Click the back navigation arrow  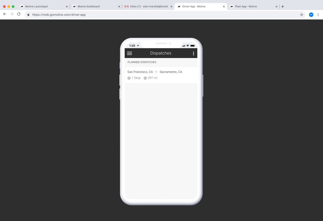point(5,14)
